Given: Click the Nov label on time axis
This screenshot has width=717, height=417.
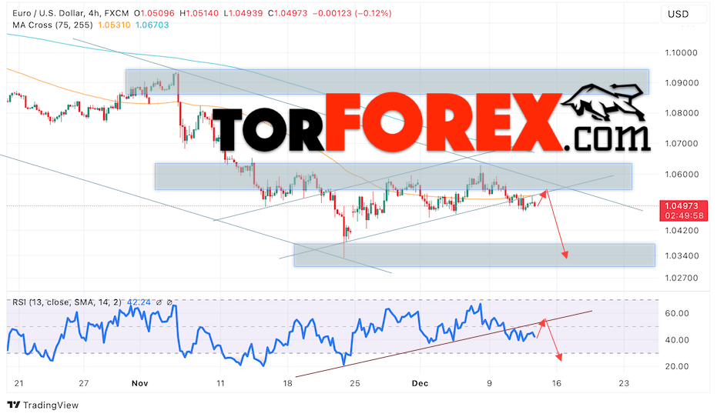Looking at the screenshot, I should 140,383.
